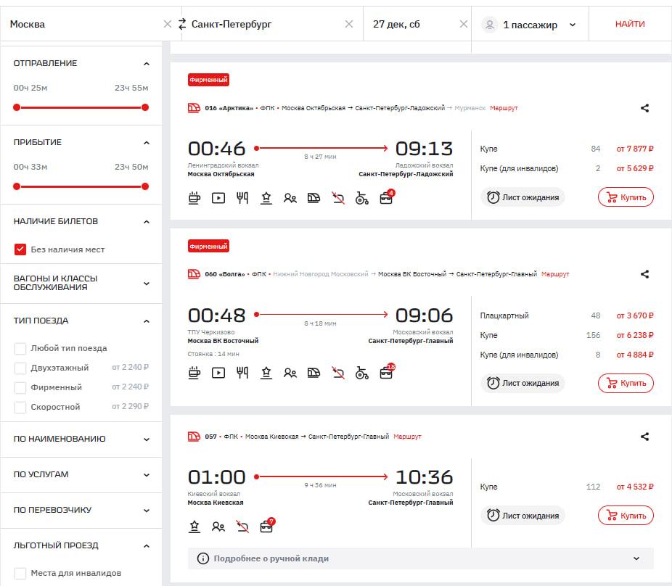Swap origin and destination stations icon
672x586 pixels.
coord(182,24)
